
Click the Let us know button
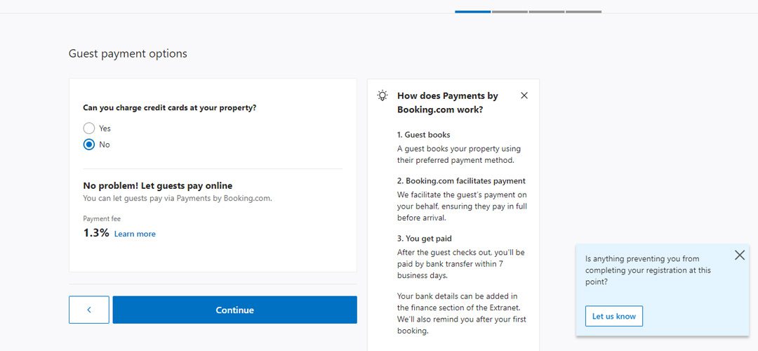614,316
